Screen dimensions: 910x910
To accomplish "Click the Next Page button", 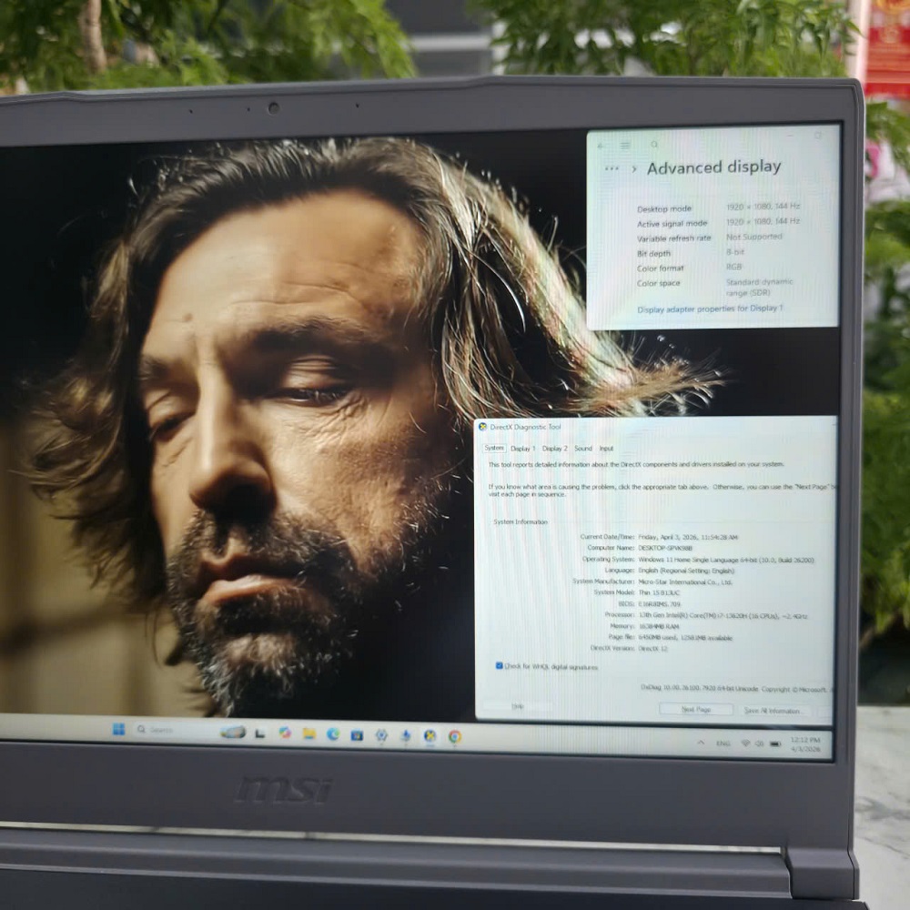I will (696, 709).
